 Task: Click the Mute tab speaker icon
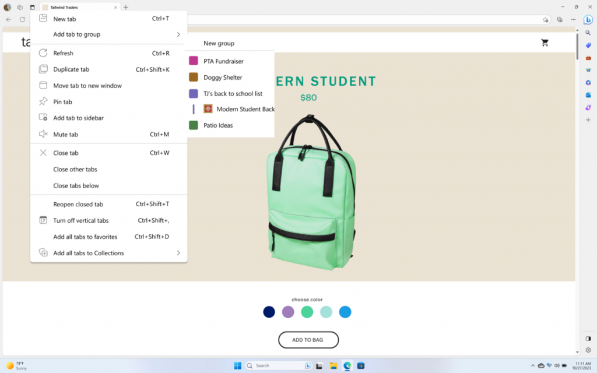pyautogui.click(x=43, y=135)
